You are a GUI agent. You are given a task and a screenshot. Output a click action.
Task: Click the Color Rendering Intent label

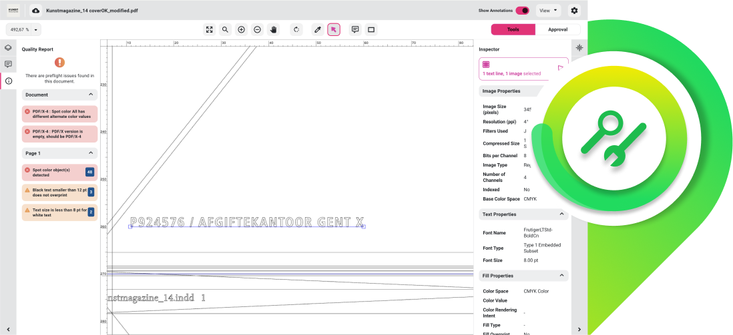(x=500, y=312)
